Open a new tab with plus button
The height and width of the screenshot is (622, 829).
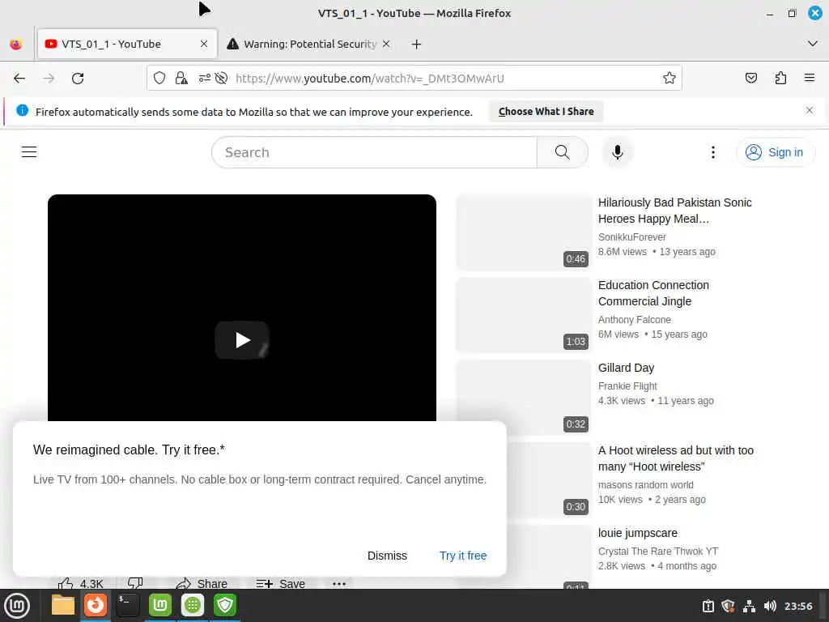pyautogui.click(x=417, y=44)
